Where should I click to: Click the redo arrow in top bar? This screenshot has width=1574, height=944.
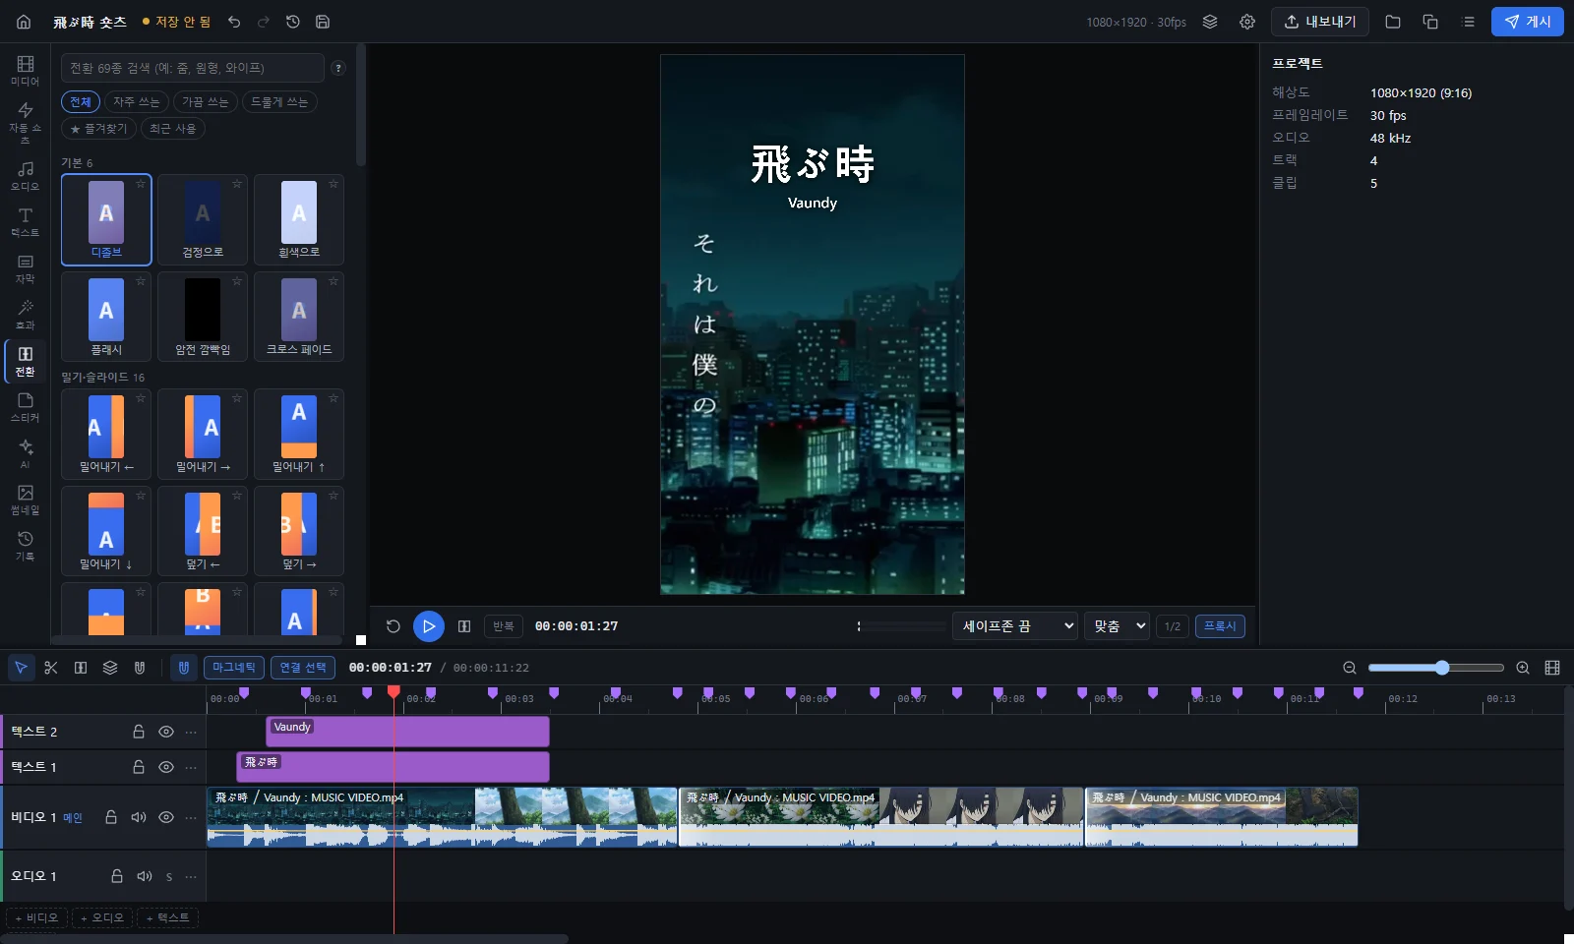click(x=264, y=22)
